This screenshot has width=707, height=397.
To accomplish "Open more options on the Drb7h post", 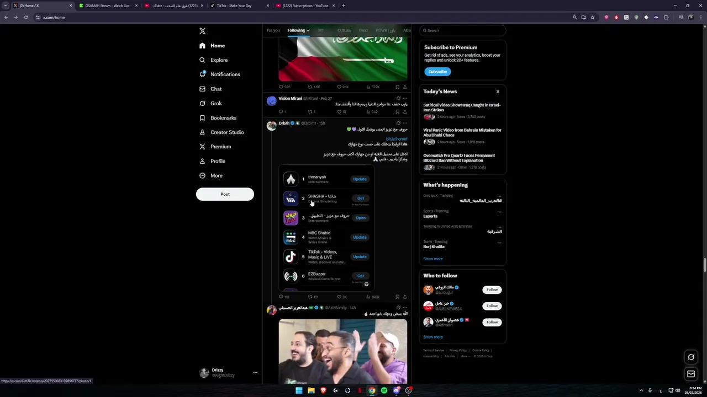I will [x=405, y=124].
